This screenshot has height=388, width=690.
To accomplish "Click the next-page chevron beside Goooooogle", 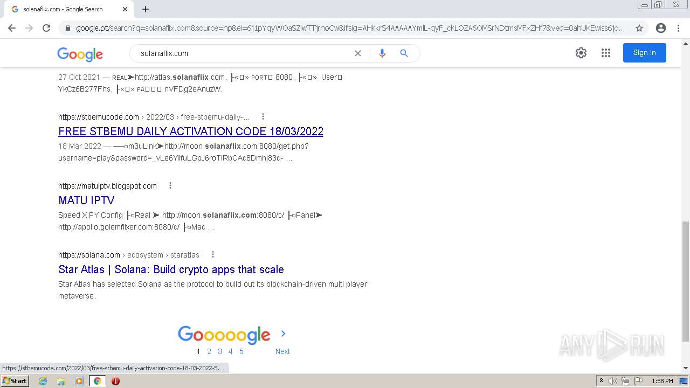I will [x=283, y=334].
